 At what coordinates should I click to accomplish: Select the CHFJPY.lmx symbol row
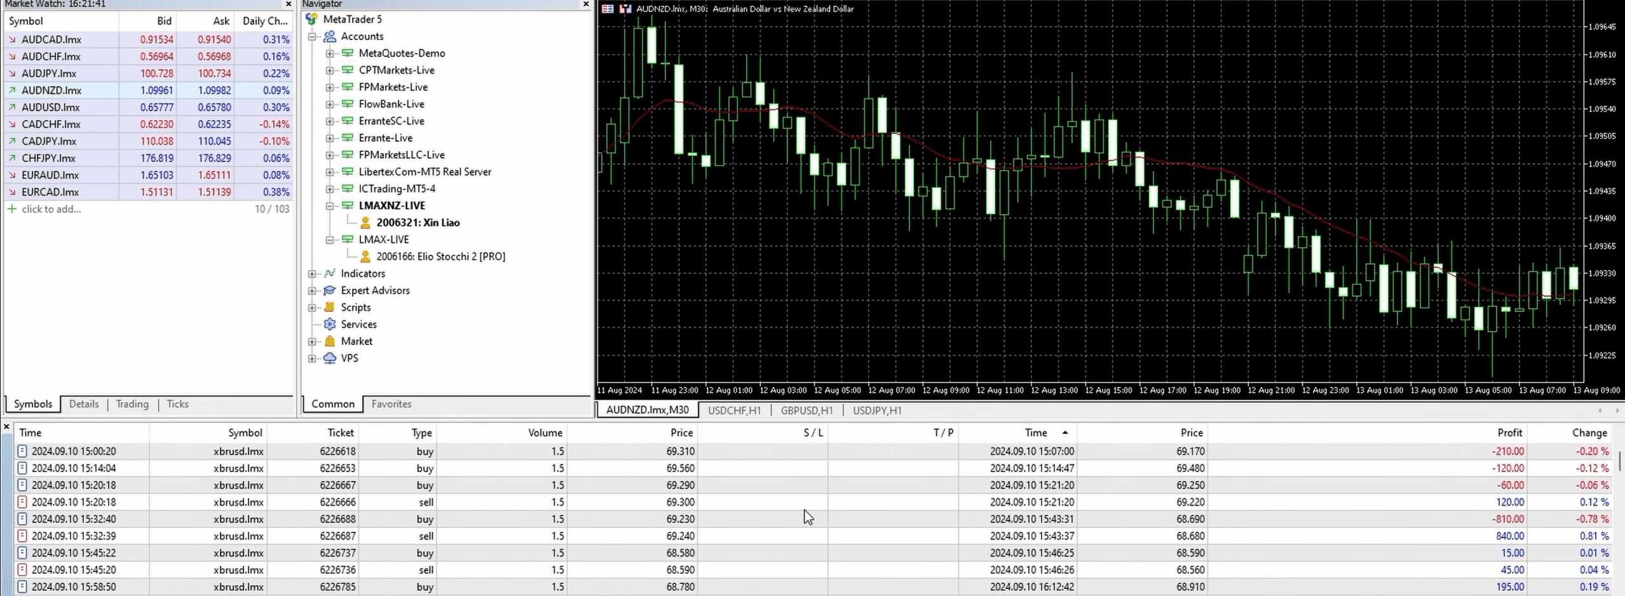point(148,158)
